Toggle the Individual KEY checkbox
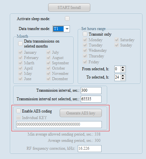146x159 pixels. pyautogui.click(x=18, y=117)
